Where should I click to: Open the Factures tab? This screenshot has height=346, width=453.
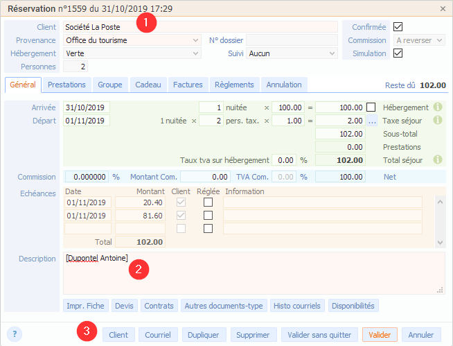point(188,85)
